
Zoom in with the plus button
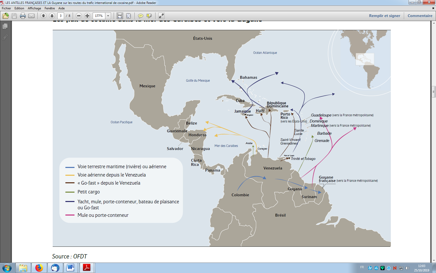(x=87, y=16)
